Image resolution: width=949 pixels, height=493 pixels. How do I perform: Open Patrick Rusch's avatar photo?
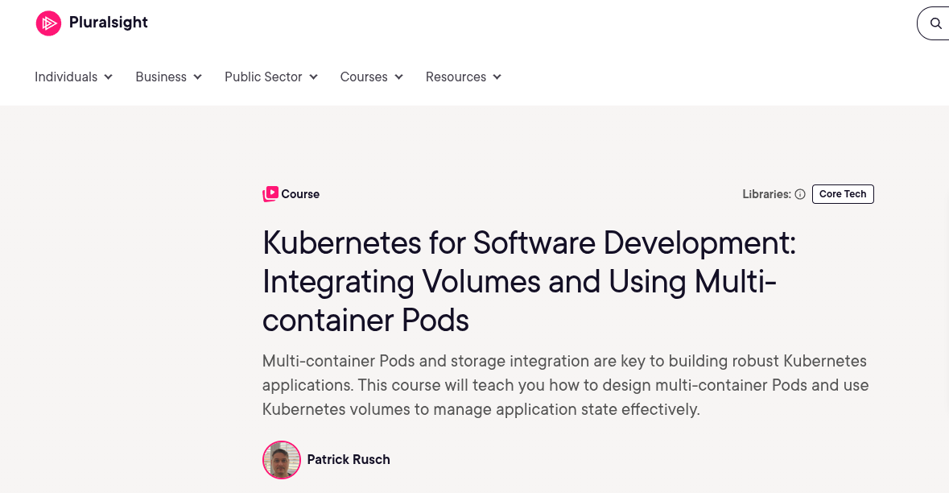pos(282,460)
